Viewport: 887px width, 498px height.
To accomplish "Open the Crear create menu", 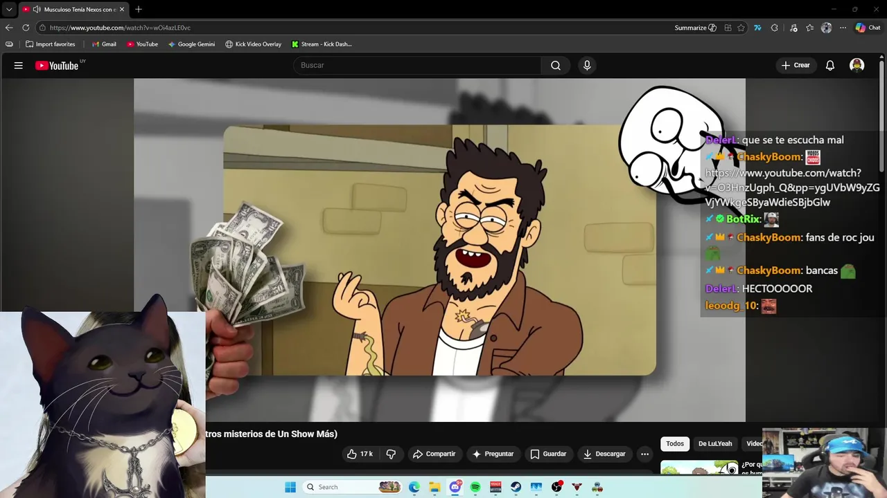I will pos(796,65).
